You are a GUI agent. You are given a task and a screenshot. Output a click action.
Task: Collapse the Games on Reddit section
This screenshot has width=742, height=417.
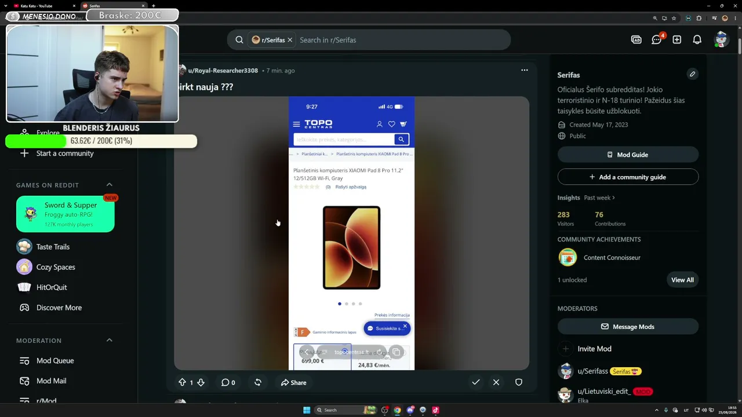point(110,185)
